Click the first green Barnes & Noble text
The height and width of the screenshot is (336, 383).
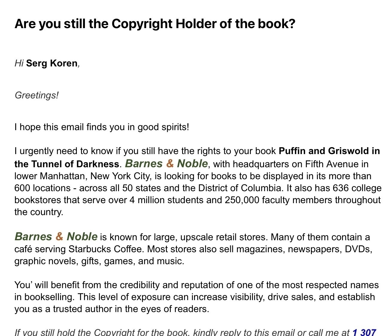[x=166, y=163]
